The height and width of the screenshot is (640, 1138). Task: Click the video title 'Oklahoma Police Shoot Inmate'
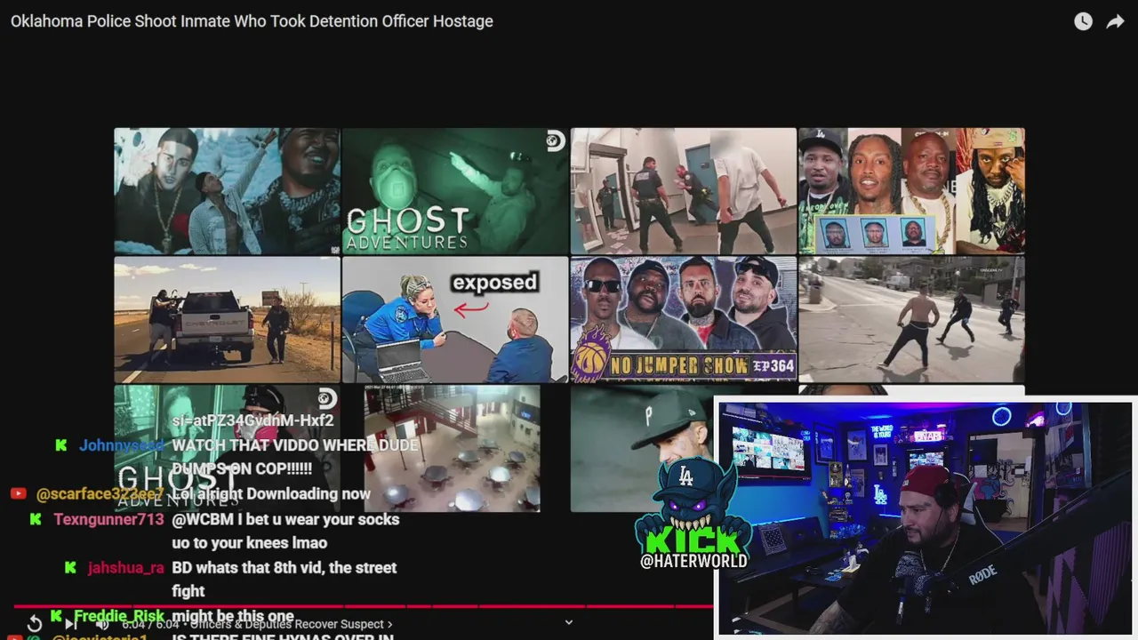pos(252,21)
